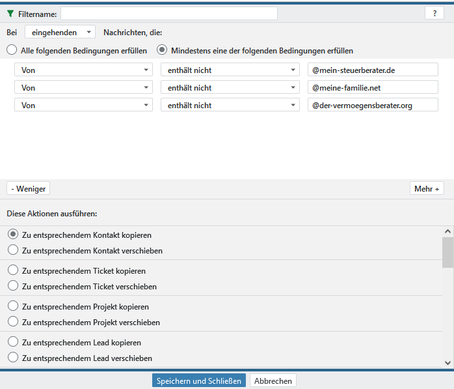454x389 pixels.
Task: Click the scrollbar up arrow in actions list
Action: pyautogui.click(x=447, y=231)
